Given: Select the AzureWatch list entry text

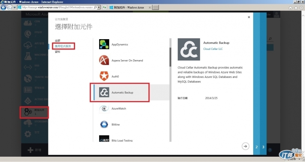Looking at the screenshot, I should coord(119,108).
